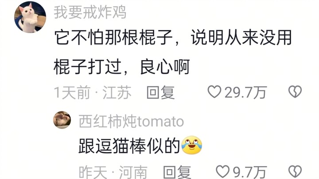The height and width of the screenshot is (179, 319).
Task: Click the 9.7万 like count
Action: tap(250, 172)
